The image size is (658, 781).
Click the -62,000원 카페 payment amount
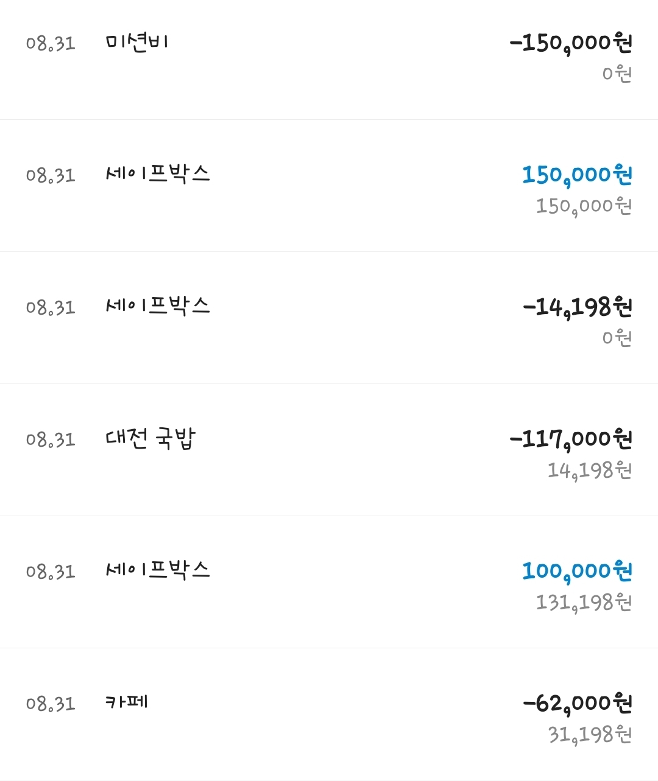click(577, 704)
